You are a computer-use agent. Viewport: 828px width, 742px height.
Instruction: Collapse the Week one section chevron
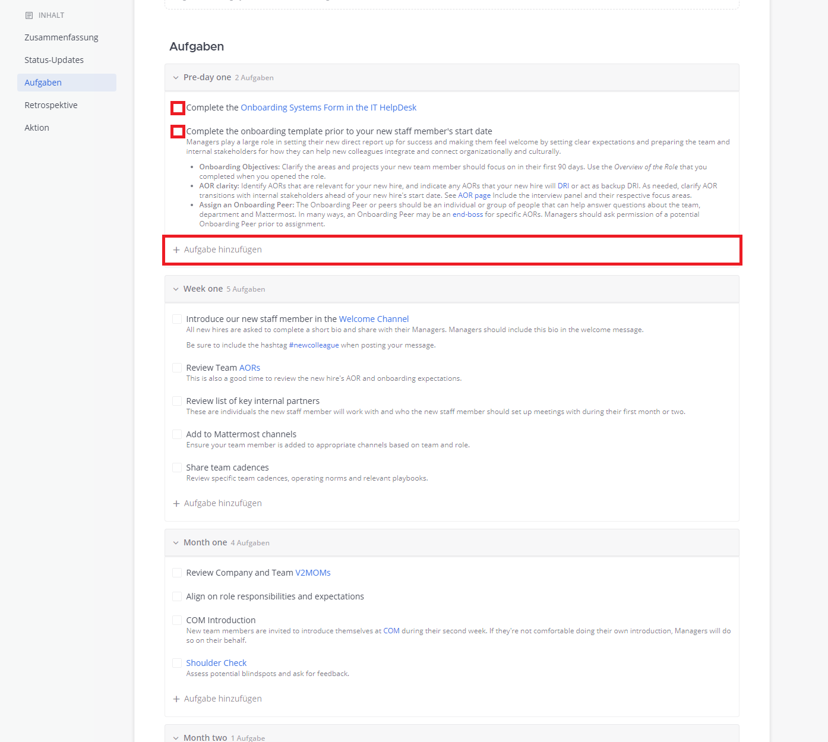click(x=176, y=289)
